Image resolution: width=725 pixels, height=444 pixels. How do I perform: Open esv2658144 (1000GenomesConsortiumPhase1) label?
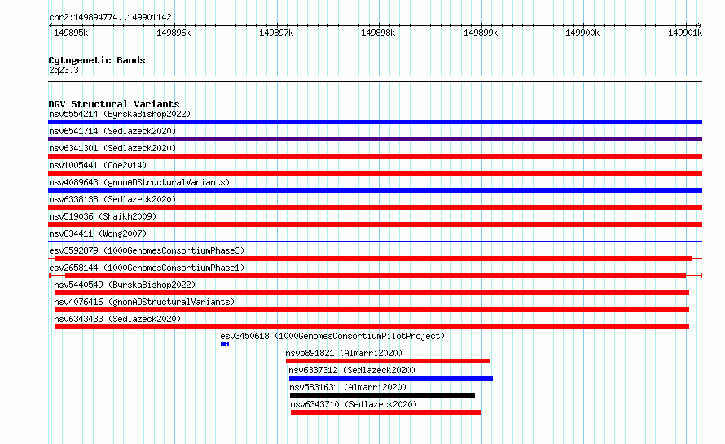pyautogui.click(x=147, y=268)
